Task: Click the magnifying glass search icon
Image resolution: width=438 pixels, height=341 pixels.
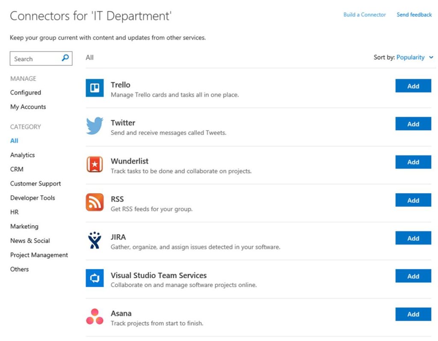Action: [x=65, y=58]
